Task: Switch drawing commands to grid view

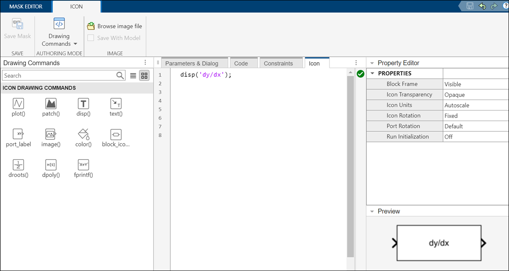Action: point(144,75)
